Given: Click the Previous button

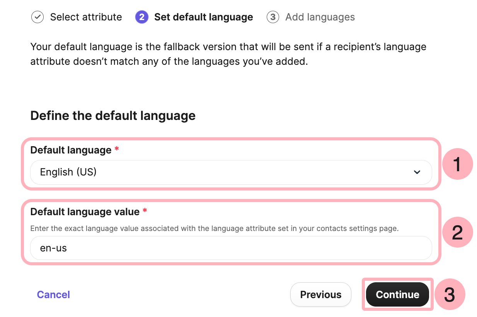Looking at the screenshot, I should point(320,294).
